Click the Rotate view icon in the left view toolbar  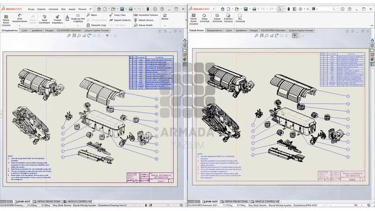(x=89, y=36)
